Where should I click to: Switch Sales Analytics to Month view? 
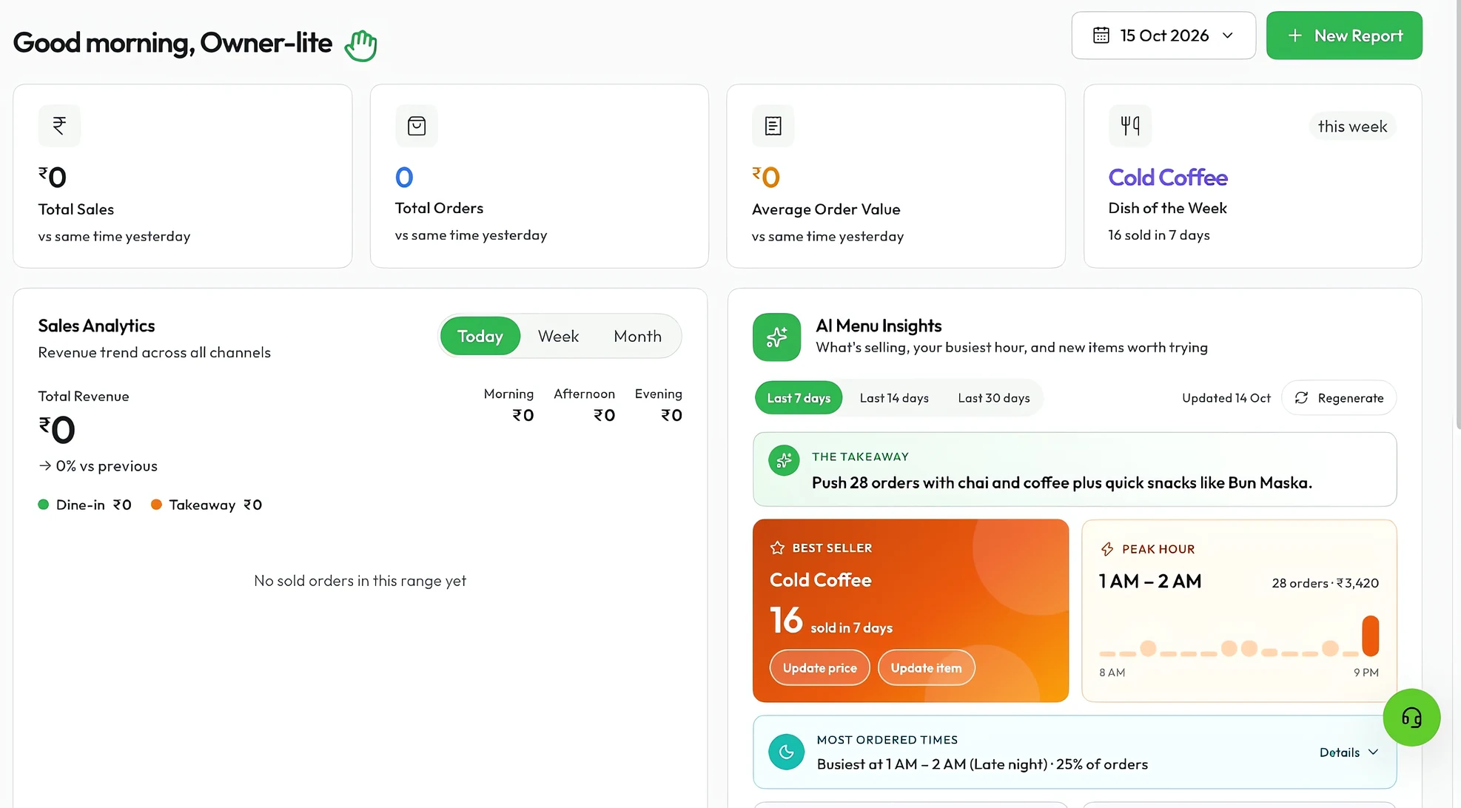[637, 337]
